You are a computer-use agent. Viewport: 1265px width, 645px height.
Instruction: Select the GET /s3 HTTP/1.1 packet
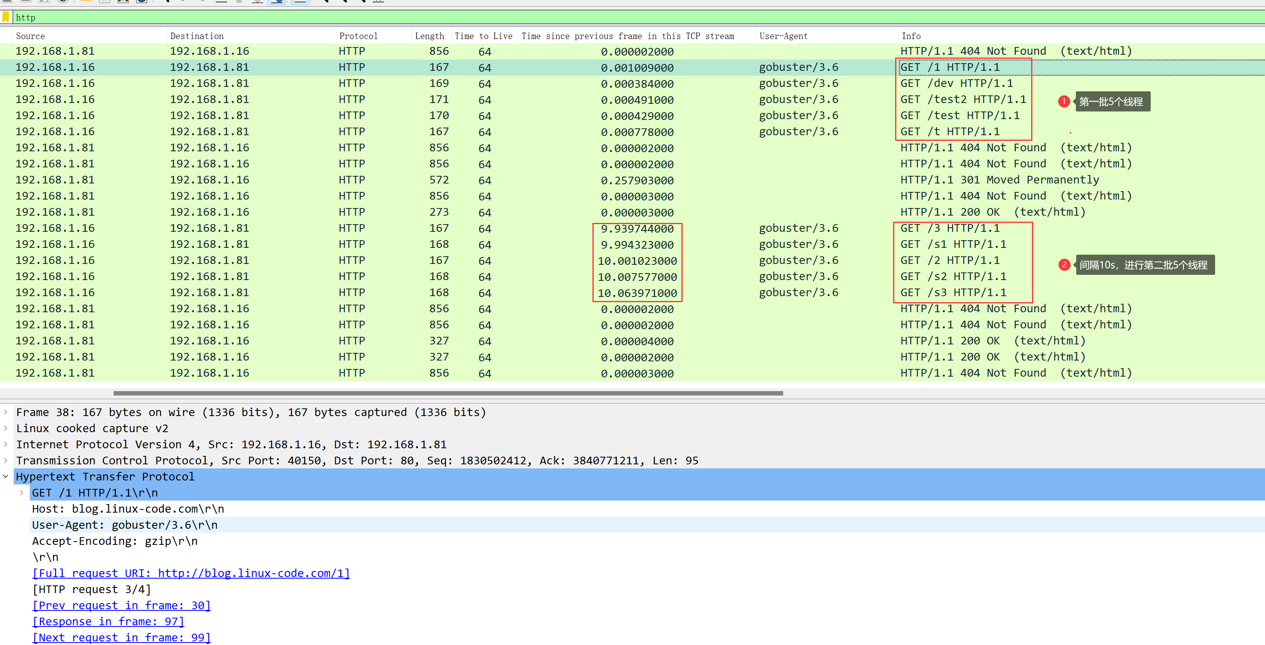633,293
